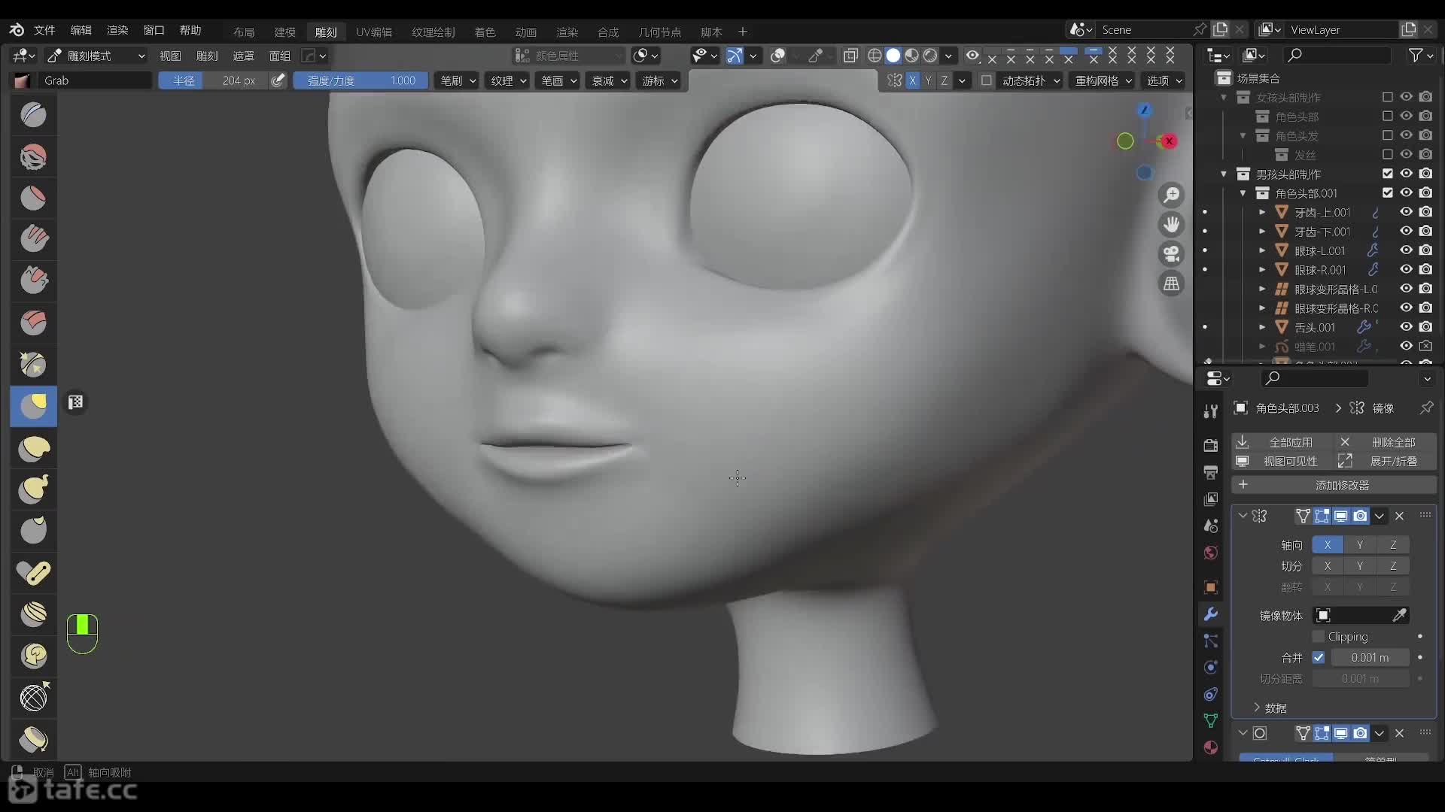The image size is (1445, 812).
Task: Open the 衰减 falloff dropdown
Action: coord(609,80)
